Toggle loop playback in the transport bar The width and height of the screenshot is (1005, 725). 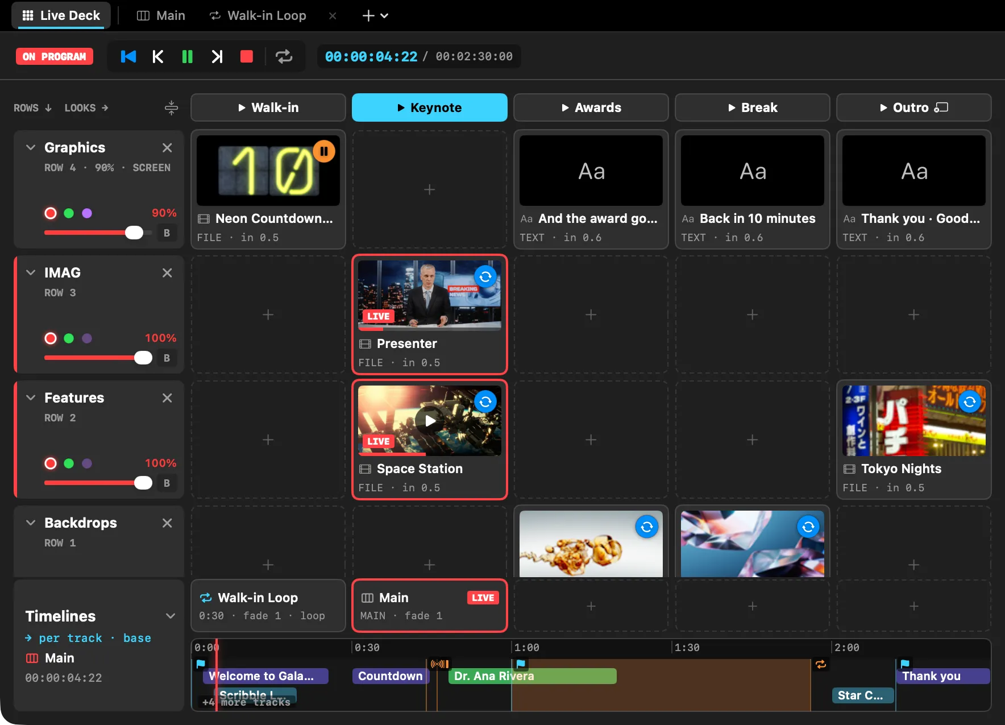[284, 56]
